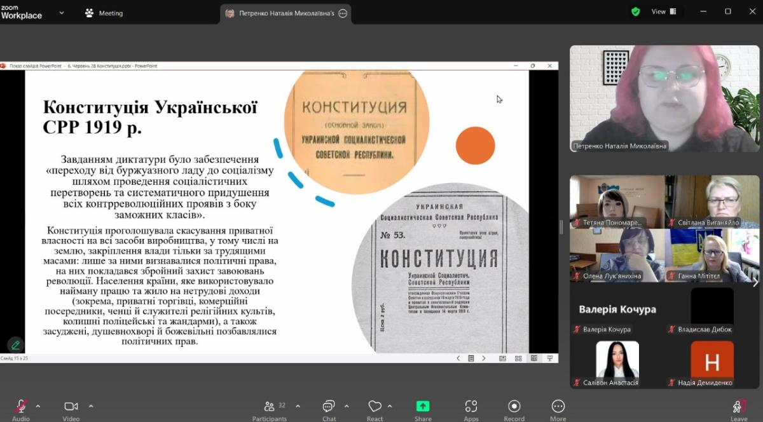The image size is (763, 422).
Task: Start recording with the Record button
Action: [x=514, y=407]
